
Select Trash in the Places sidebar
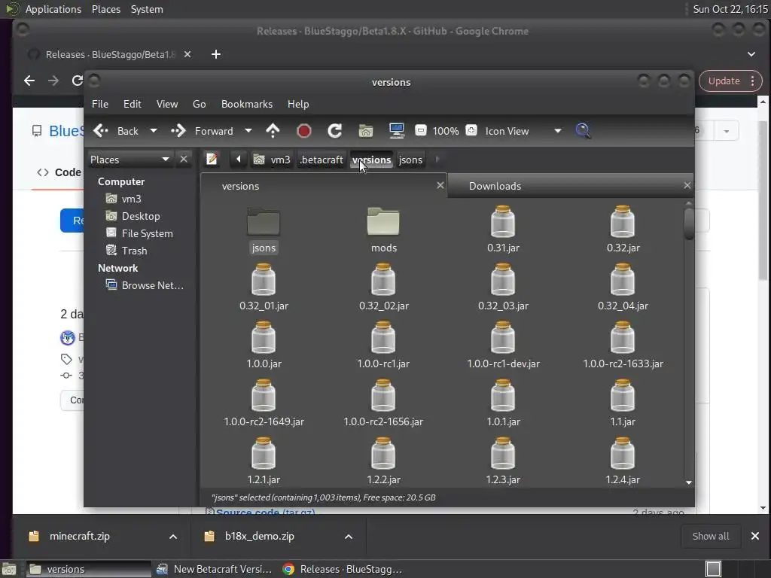coord(134,251)
